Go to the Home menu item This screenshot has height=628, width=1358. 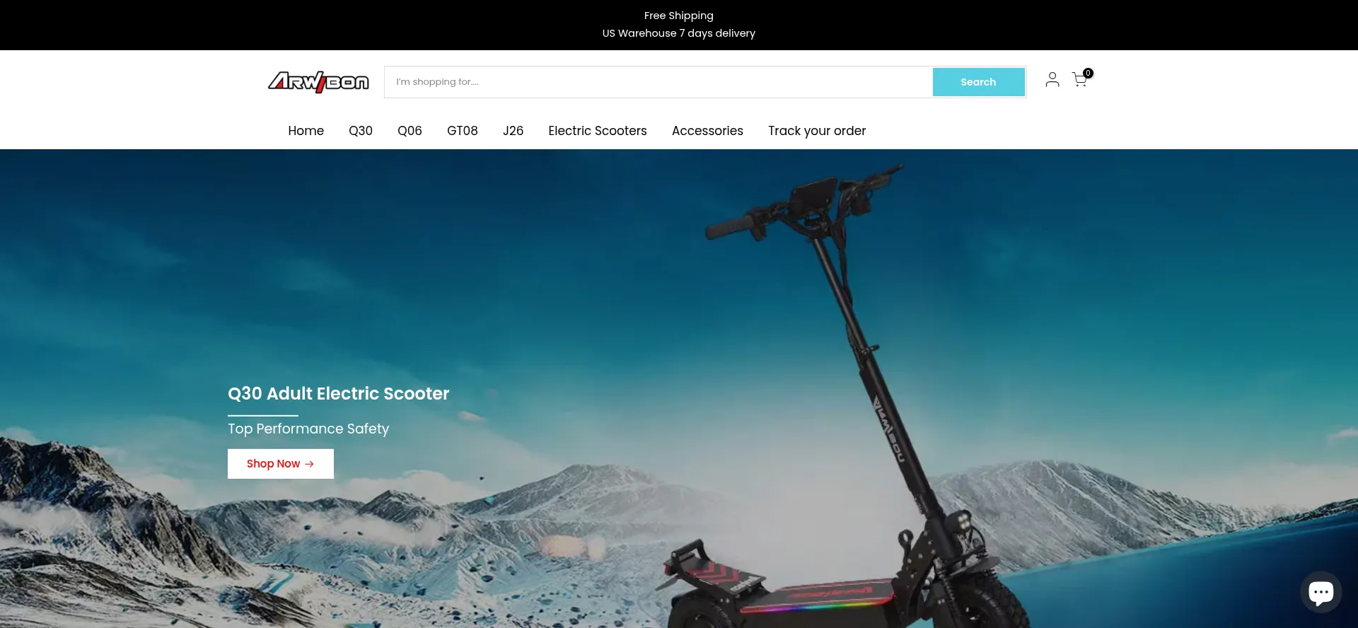point(306,131)
